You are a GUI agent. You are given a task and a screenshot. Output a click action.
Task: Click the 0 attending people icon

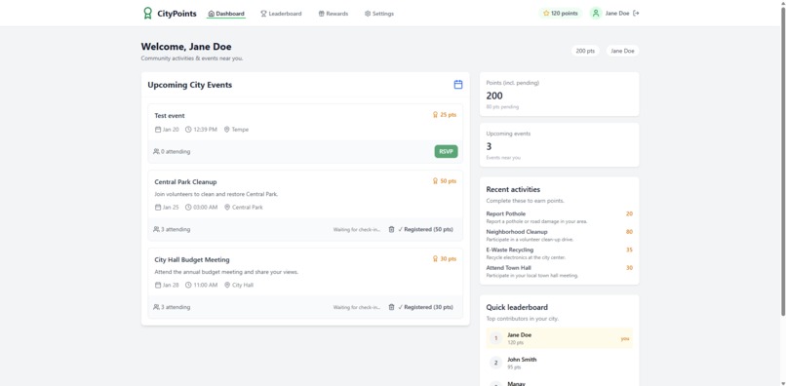tap(156, 151)
